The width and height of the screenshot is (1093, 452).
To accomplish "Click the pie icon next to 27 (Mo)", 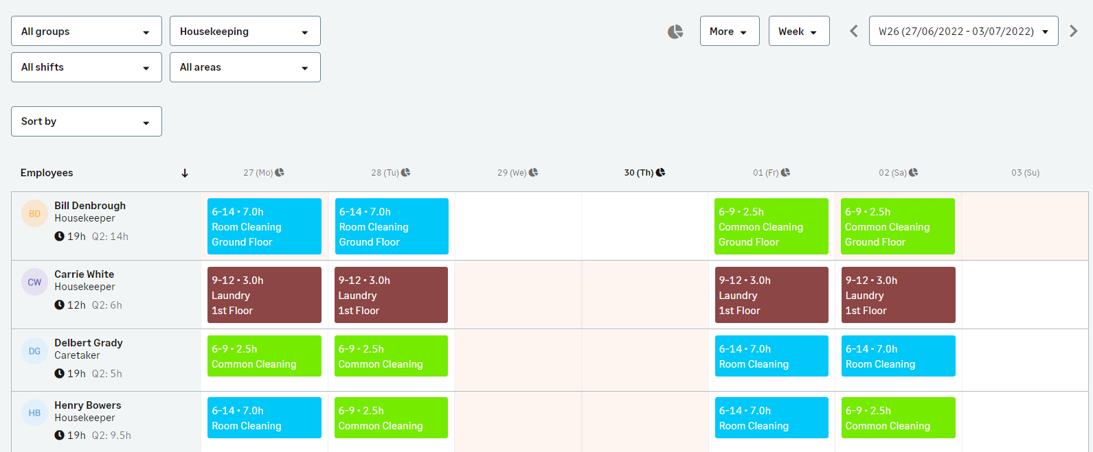I will [x=280, y=172].
